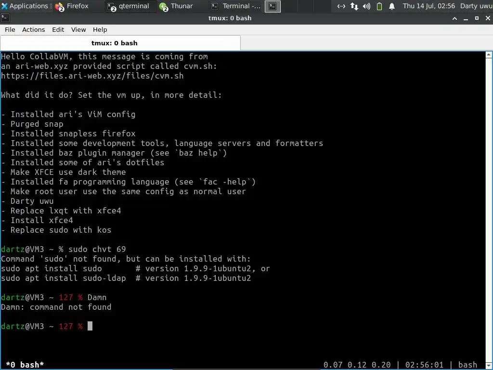The height and width of the screenshot is (370, 493).
Task: Click the URL https://files.ari-web.xyz/files/cvm.sh
Action: 92,76
